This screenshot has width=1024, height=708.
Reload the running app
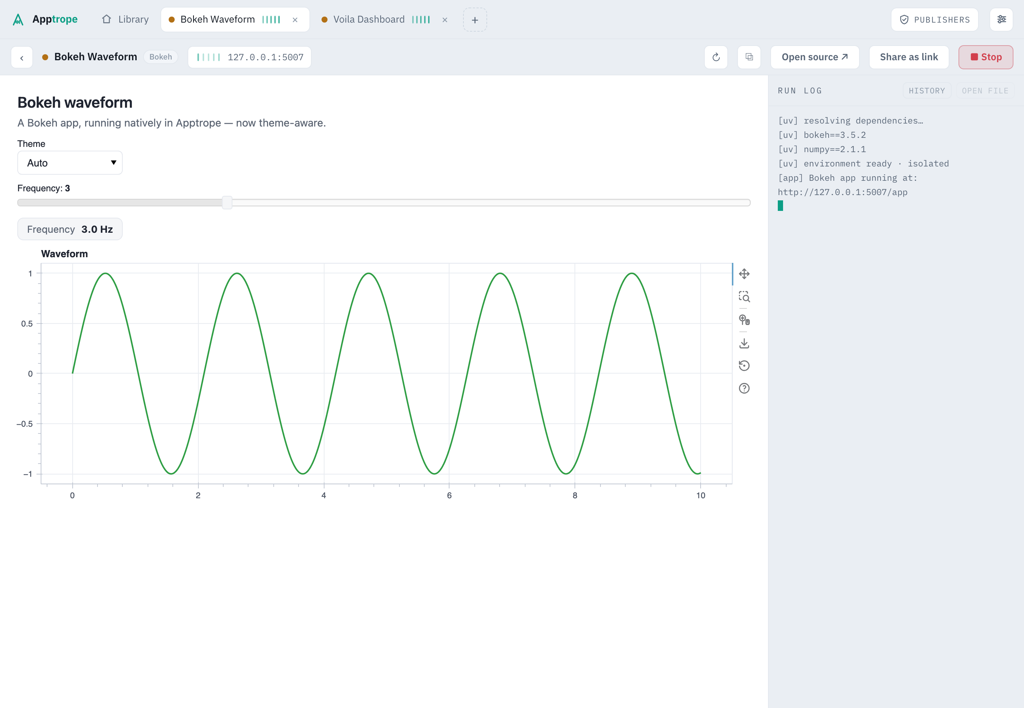(x=716, y=57)
